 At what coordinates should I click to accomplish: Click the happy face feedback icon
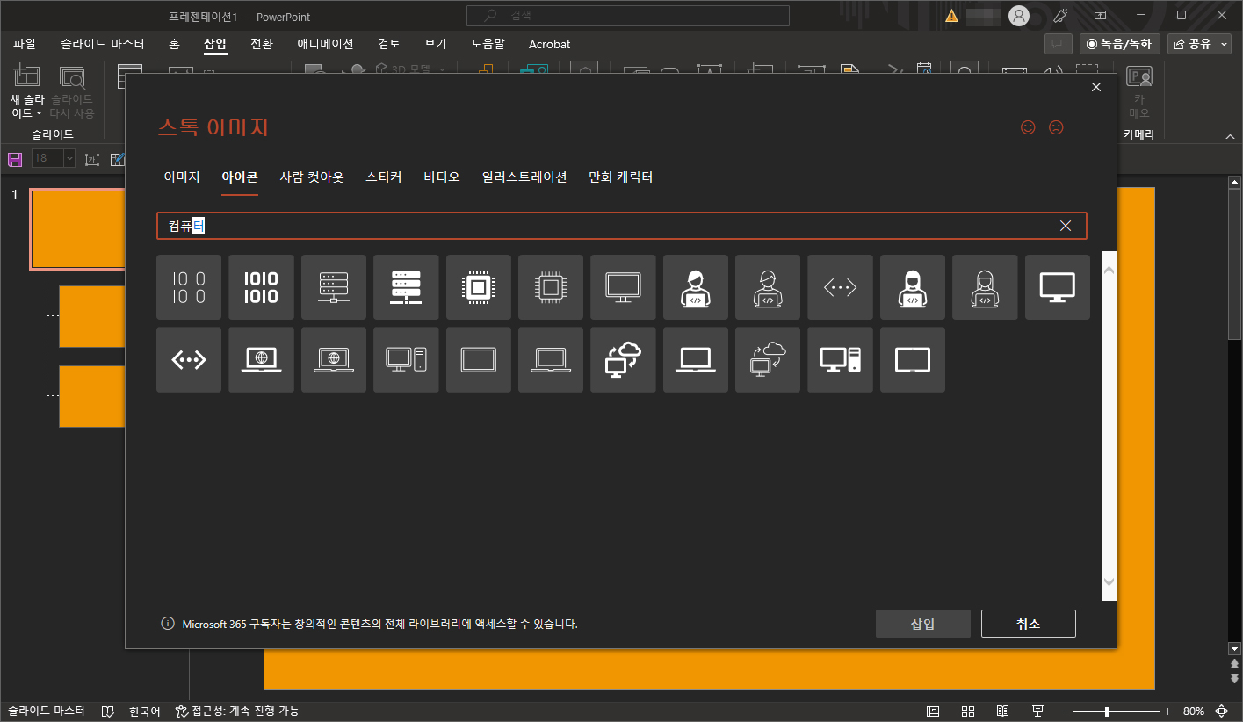click(x=1028, y=127)
